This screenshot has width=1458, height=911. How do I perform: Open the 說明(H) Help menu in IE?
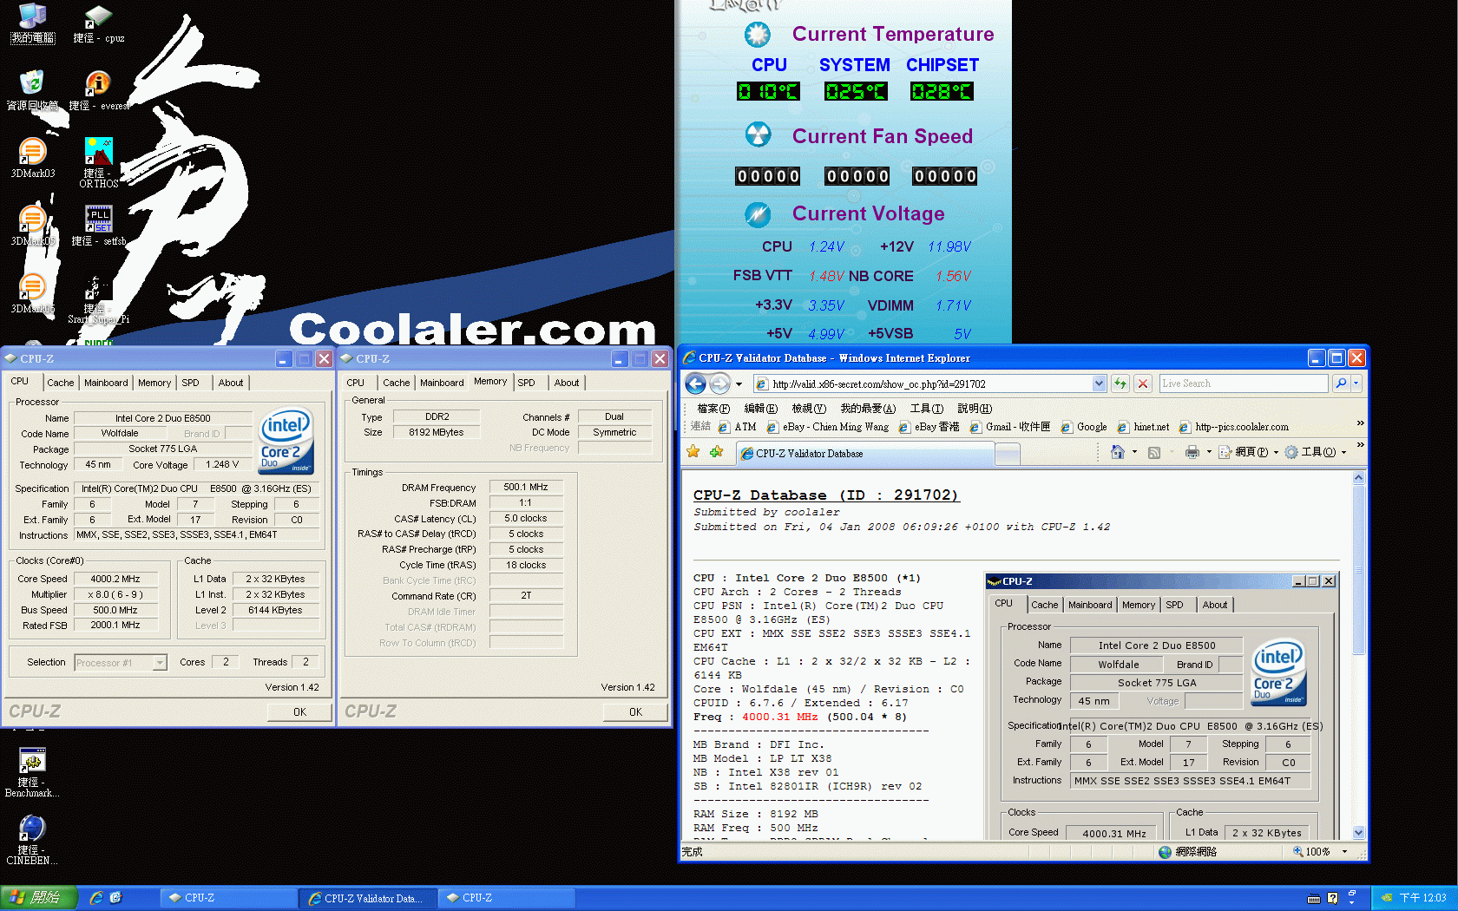[x=975, y=409]
